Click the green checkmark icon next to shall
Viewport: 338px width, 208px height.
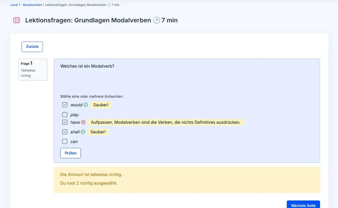[x=83, y=132]
